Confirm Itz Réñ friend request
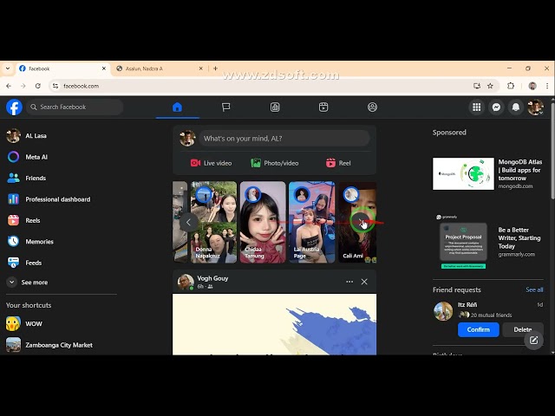 [478, 329]
